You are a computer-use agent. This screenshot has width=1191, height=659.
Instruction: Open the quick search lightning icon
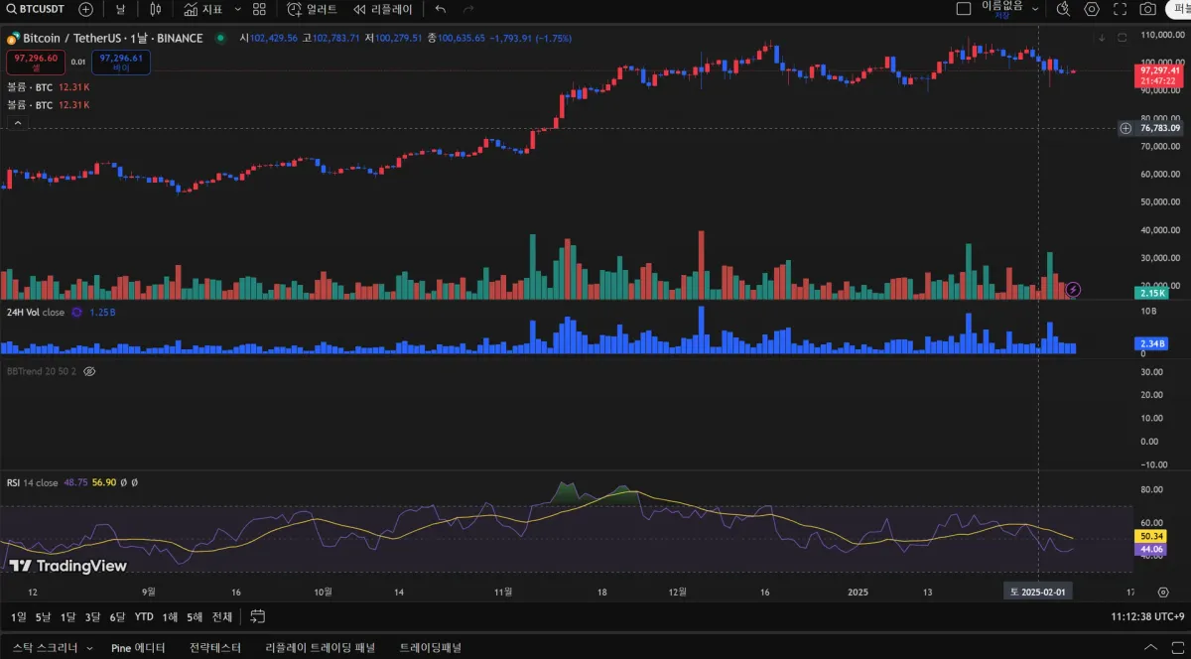click(x=1063, y=9)
